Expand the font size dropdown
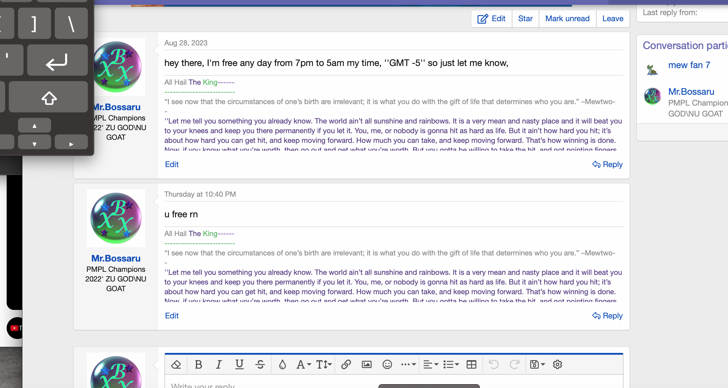Image resolution: width=728 pixels, height=388 pixels. [x=324, y=364]
